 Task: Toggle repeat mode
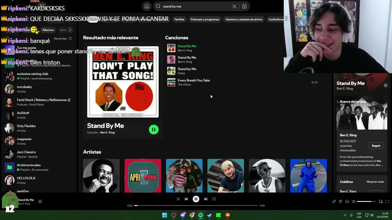pyautogui.click(x=214, y=199)
